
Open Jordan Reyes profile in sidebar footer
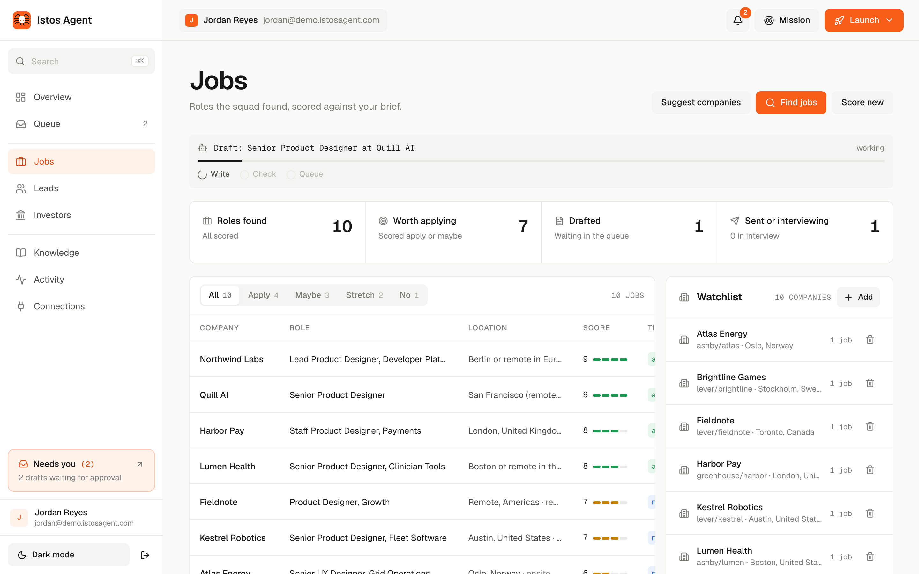point(81,518)
